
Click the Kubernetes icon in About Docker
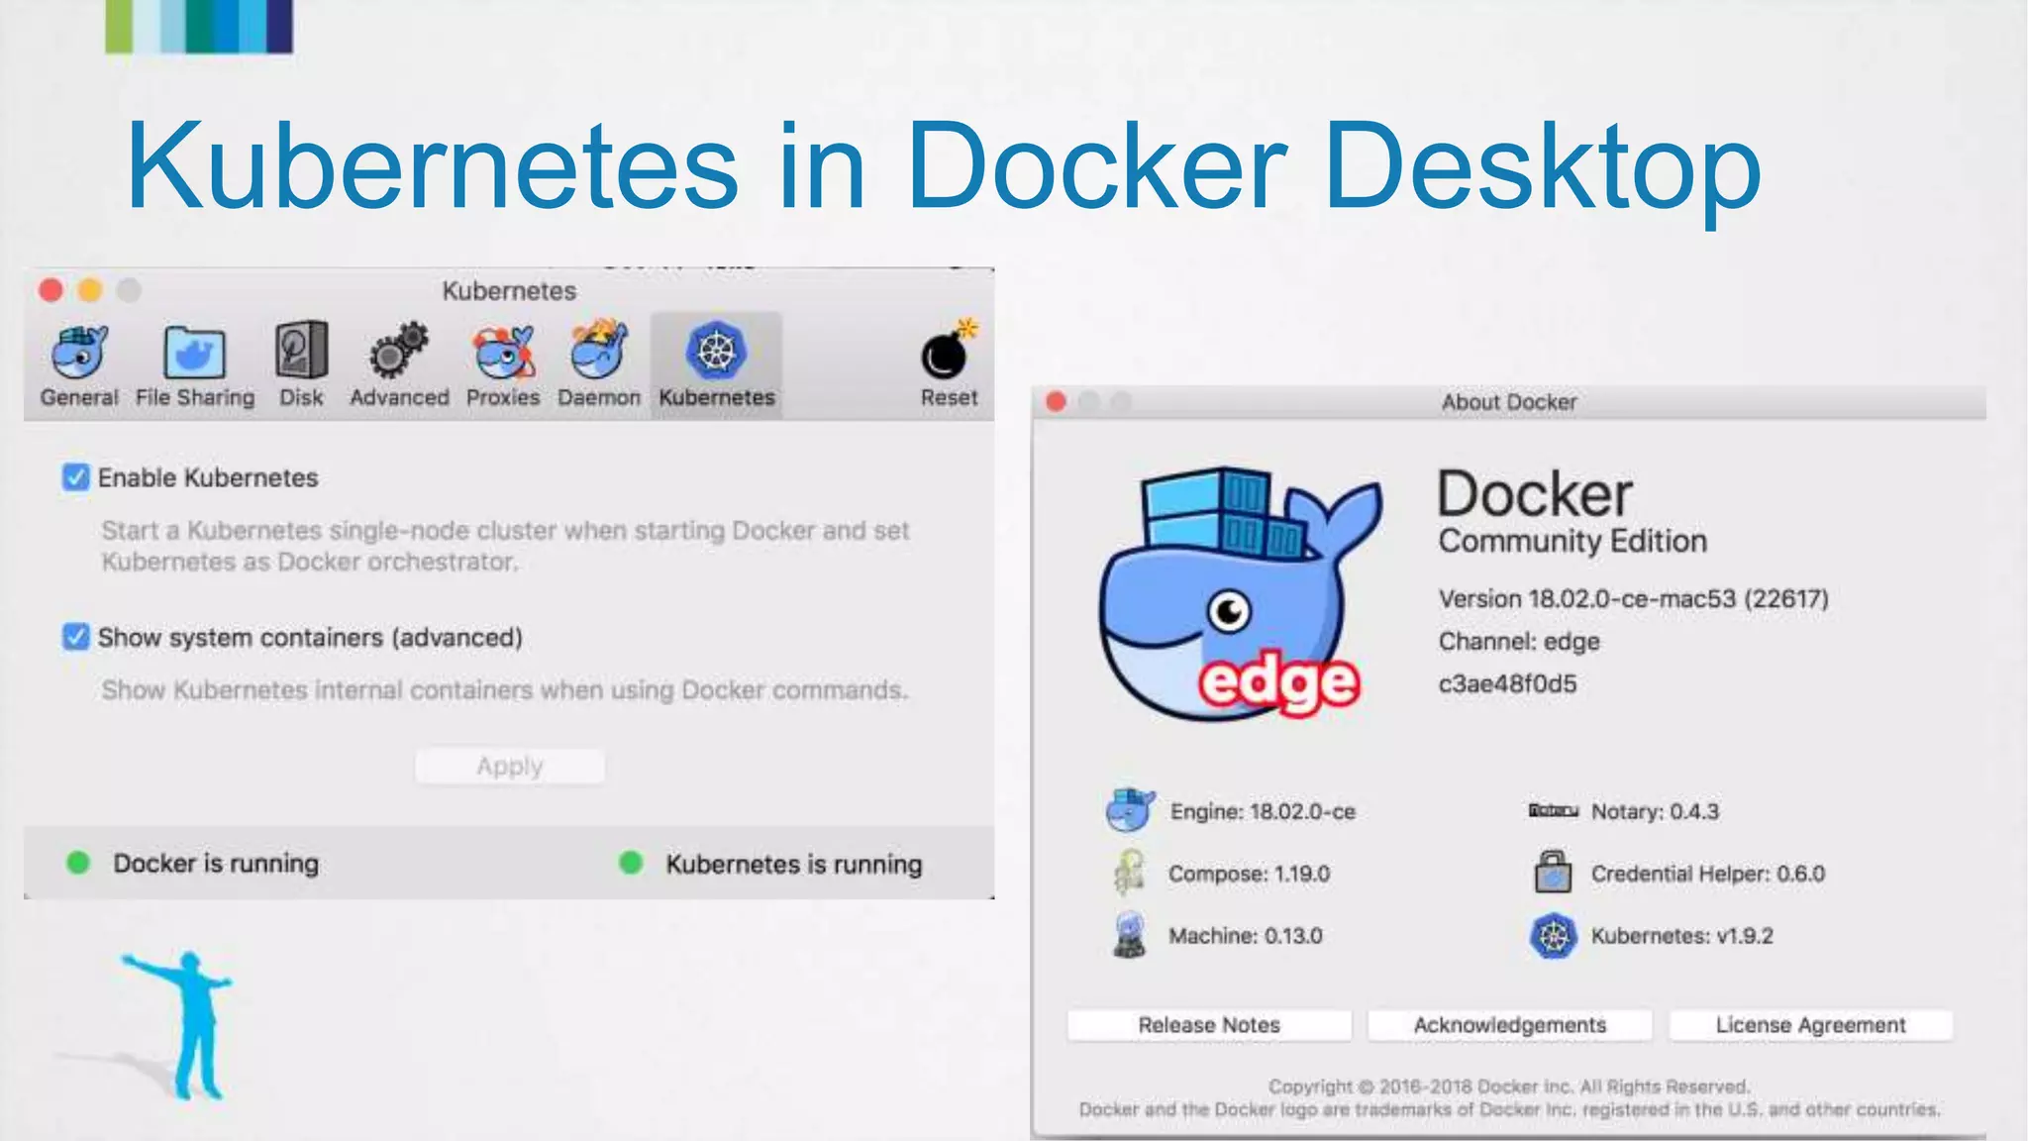[x=1553, y=935]
